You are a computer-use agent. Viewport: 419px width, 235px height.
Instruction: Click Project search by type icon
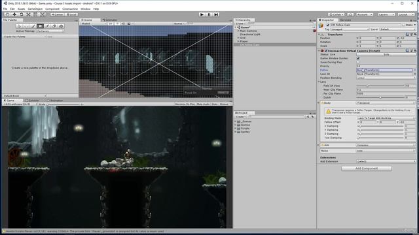(308, 117)
